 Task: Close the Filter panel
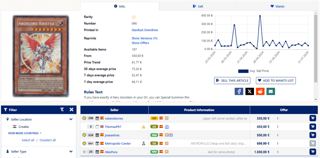71,110
